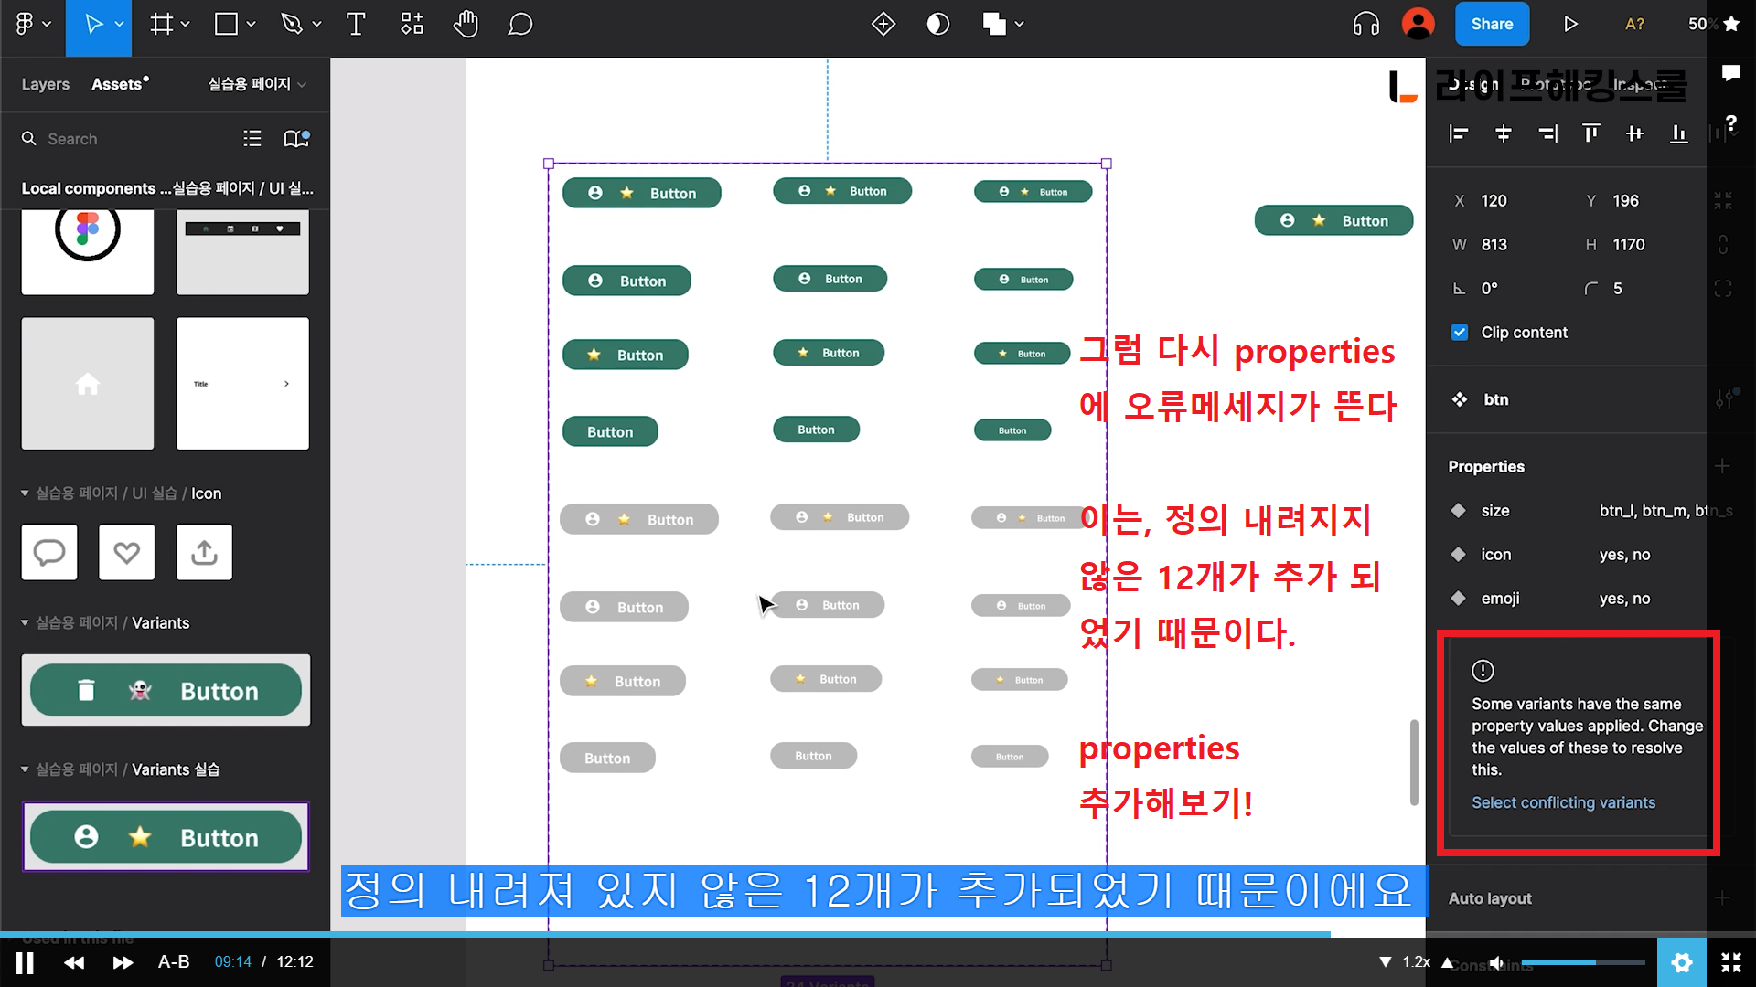Pause the video playback
The height and width of the screenshot is (987, 1756).
pos(25,962)
